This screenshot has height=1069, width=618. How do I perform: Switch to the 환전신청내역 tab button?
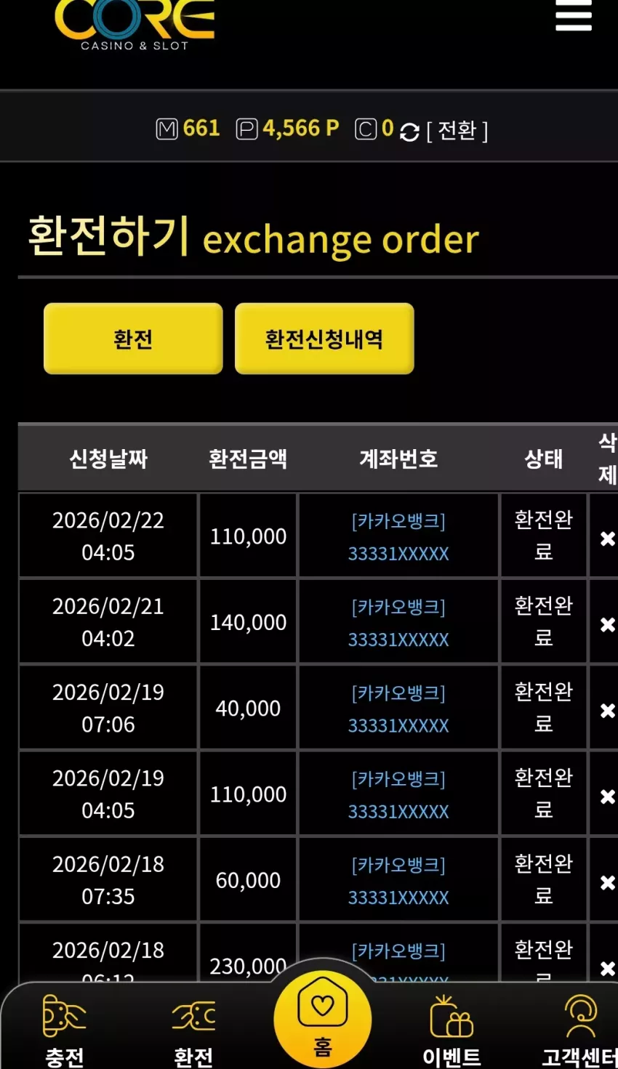pyautogui.click(x=324, y=339)
